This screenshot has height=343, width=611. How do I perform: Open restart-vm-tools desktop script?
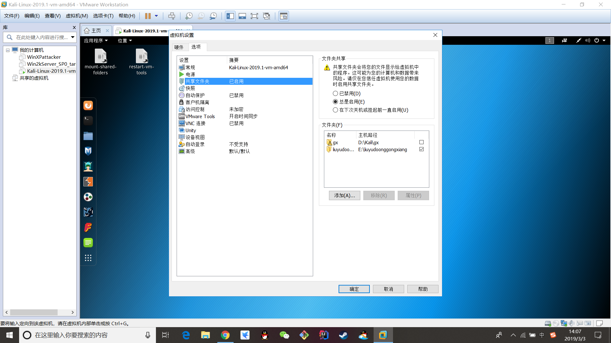click(141, 62)
